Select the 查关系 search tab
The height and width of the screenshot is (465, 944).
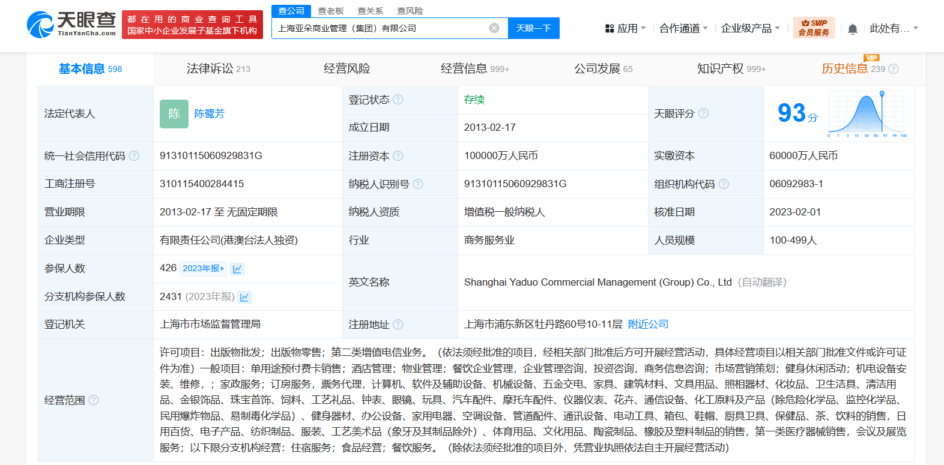[x=370, y=11]
